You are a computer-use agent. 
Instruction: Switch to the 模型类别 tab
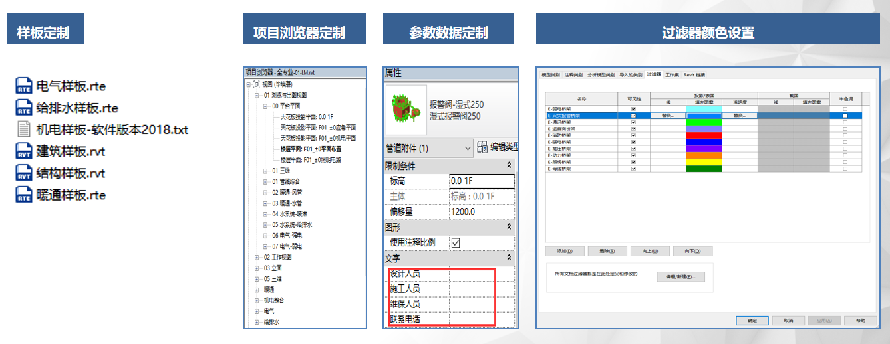[551, 75]
